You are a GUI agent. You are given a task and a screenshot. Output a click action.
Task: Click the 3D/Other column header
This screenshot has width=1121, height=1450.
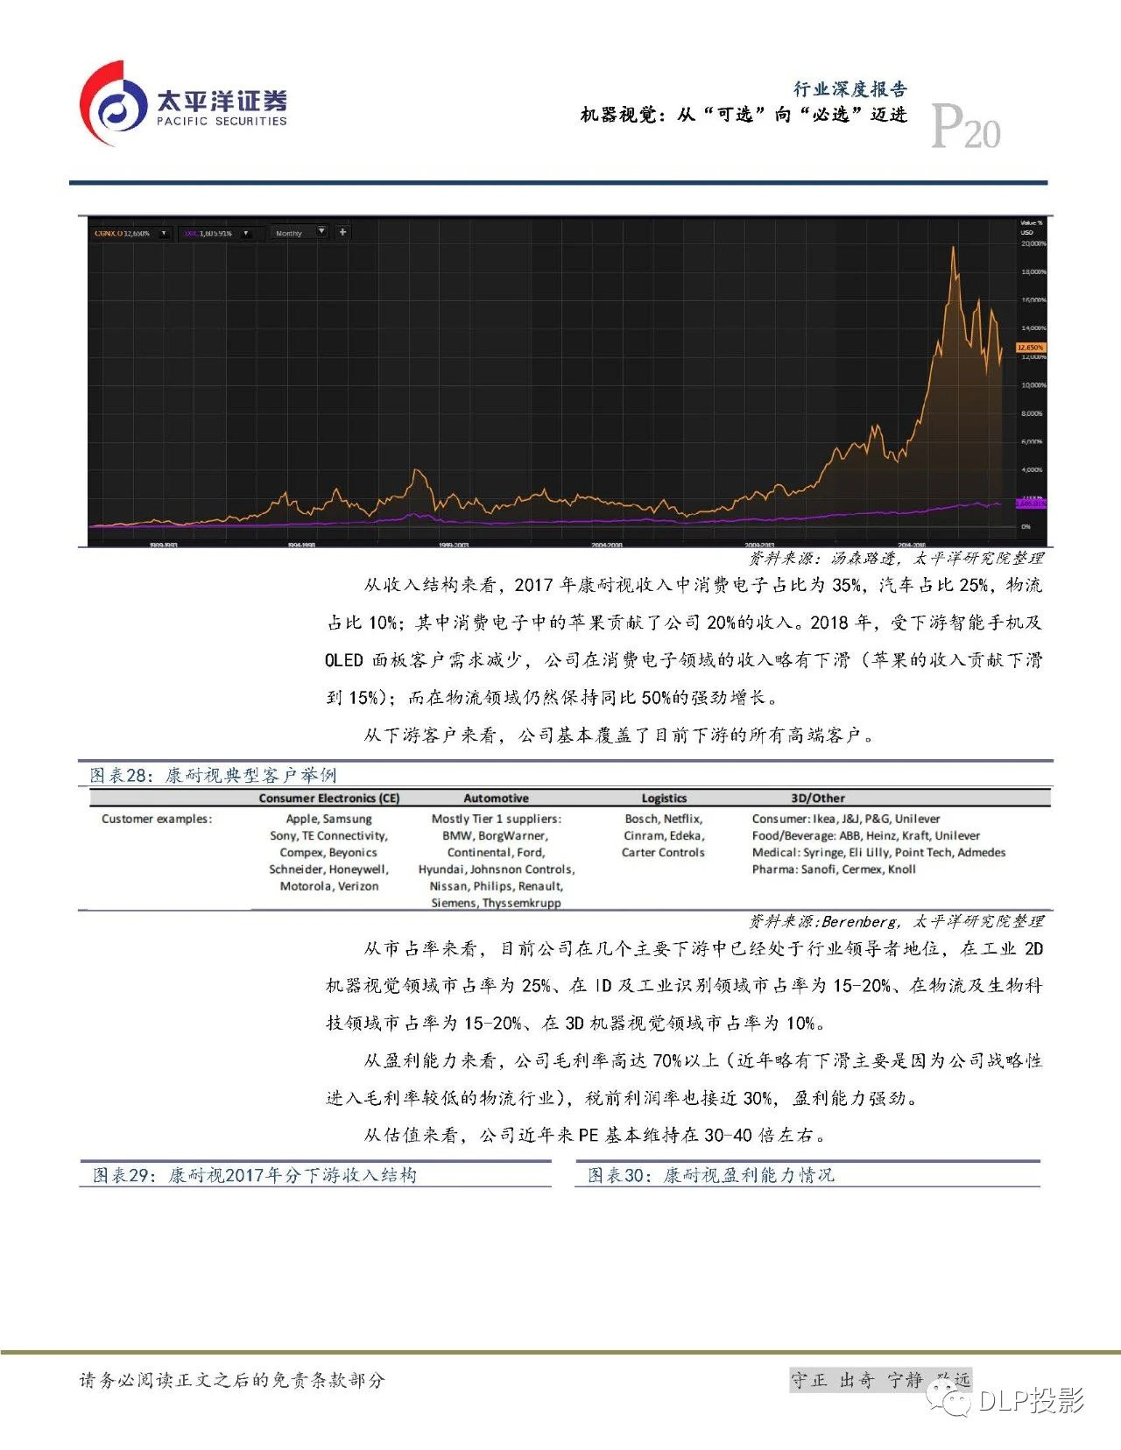pos(818,799)
